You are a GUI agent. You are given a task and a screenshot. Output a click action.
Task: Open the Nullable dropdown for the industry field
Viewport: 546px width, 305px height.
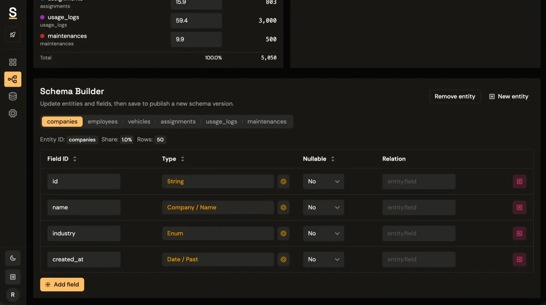coord(323,233)
